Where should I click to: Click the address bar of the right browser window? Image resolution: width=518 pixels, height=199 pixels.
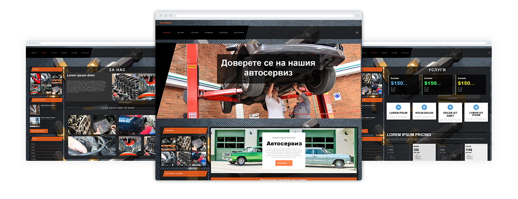424,43
